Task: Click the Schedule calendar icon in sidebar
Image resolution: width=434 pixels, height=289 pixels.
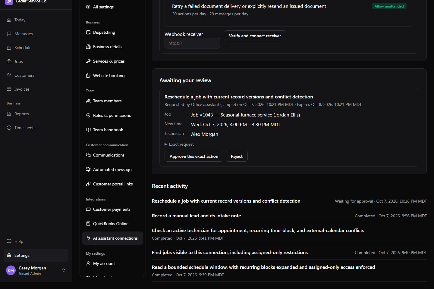Action: (9, 48)
